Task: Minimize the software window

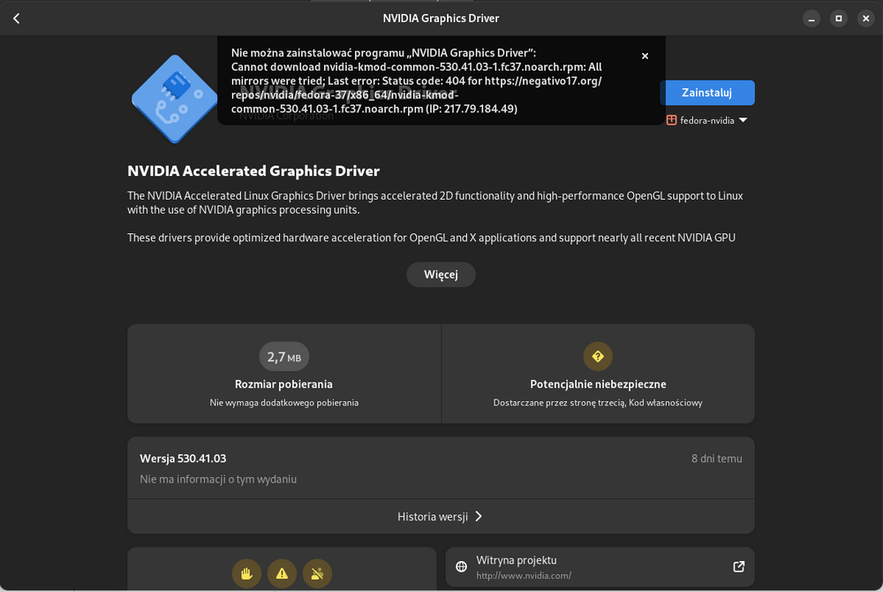Action: (x=811, y=19)
